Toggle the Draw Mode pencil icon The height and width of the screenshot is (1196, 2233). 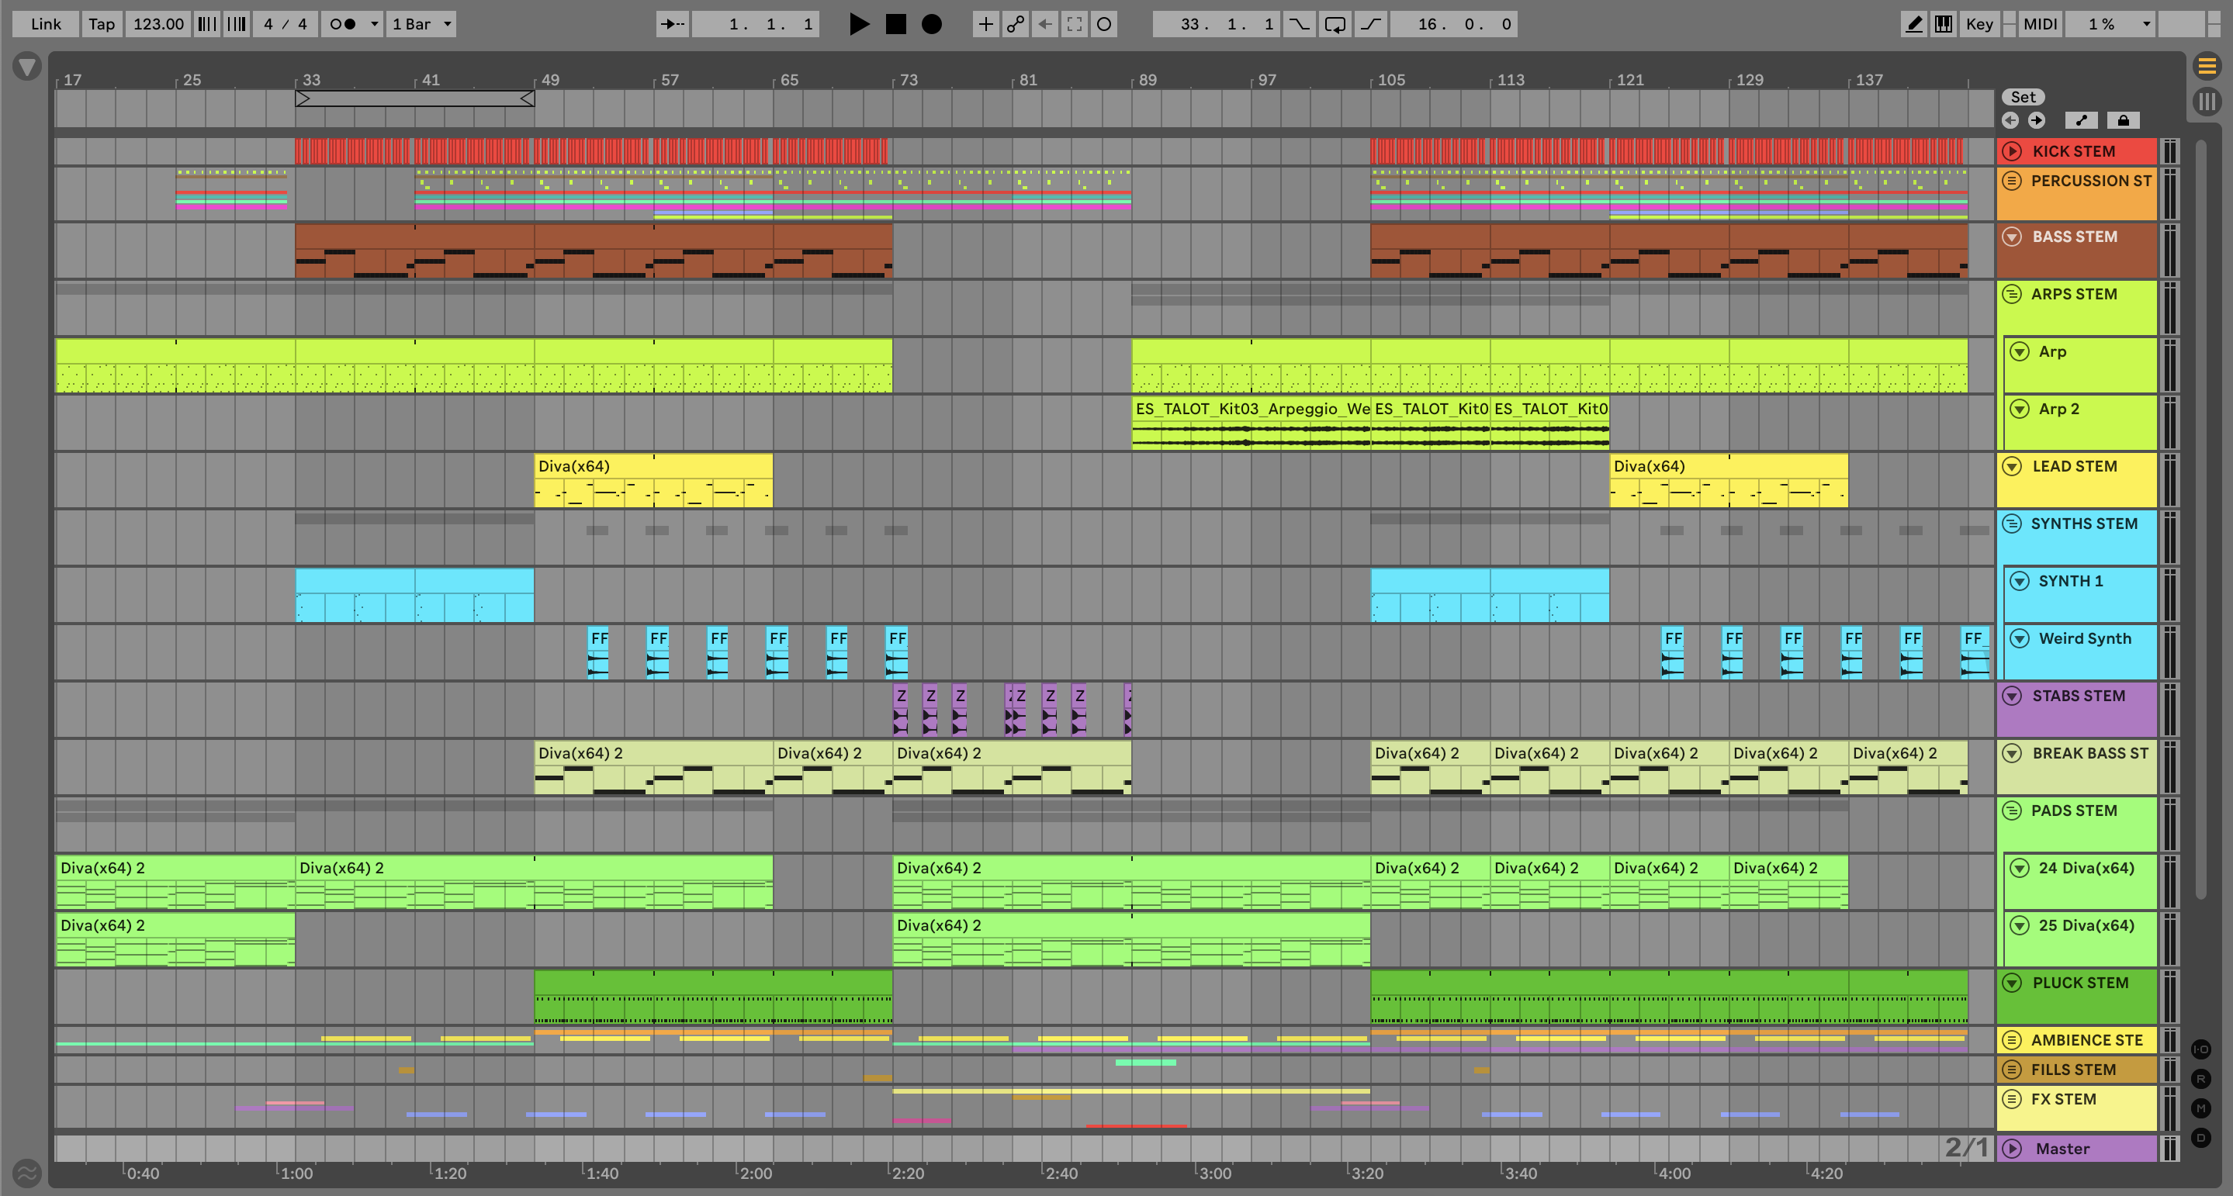click(x=1913, y=24)
